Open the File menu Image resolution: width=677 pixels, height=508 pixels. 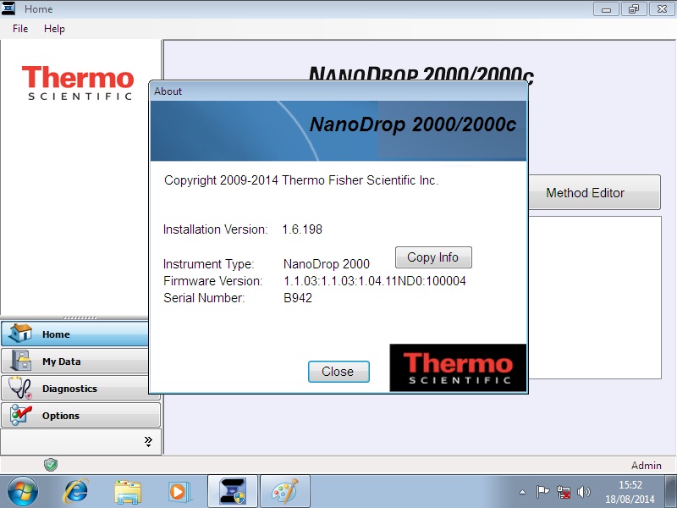(20, 29)
